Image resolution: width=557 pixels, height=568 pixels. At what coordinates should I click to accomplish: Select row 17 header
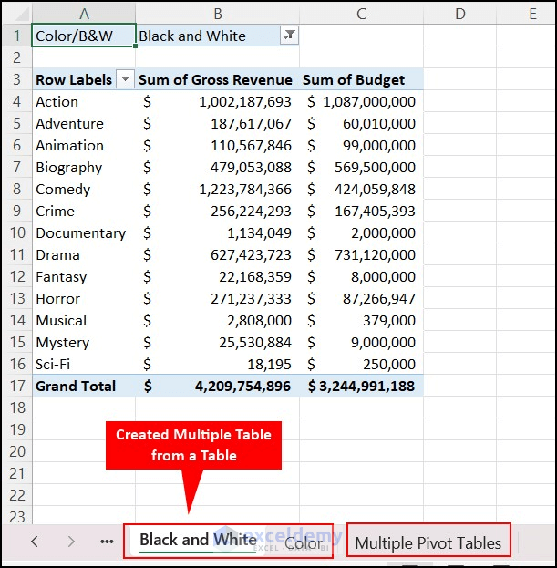(x=17, y=386)
